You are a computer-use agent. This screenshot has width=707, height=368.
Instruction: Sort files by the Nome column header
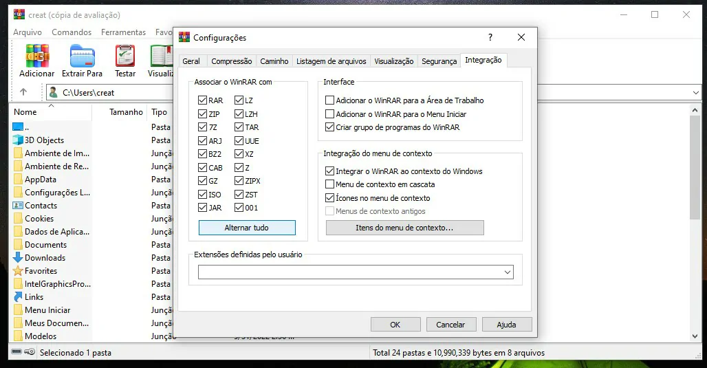[25, 112]
